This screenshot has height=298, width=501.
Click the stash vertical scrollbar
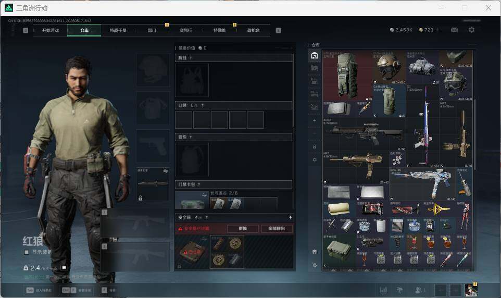[x=474, y=134]
